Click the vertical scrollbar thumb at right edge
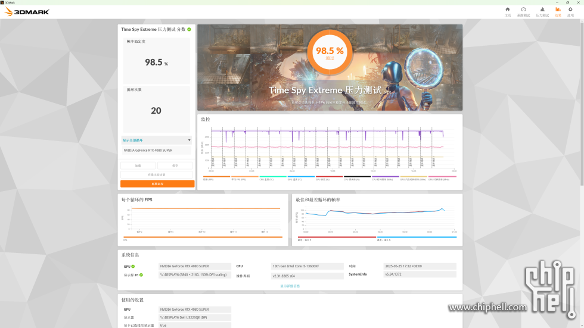This screenshot has width=584, height=328. click(x=582, y=104)
